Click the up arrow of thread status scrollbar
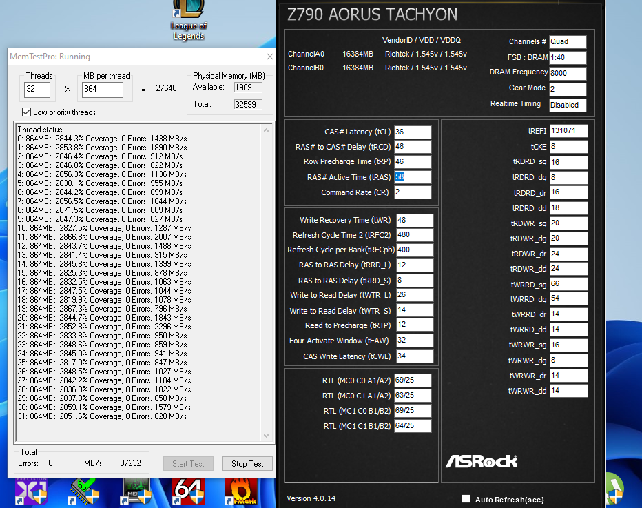Viewport: 642px width, 508px height. (x=266, y=130)
